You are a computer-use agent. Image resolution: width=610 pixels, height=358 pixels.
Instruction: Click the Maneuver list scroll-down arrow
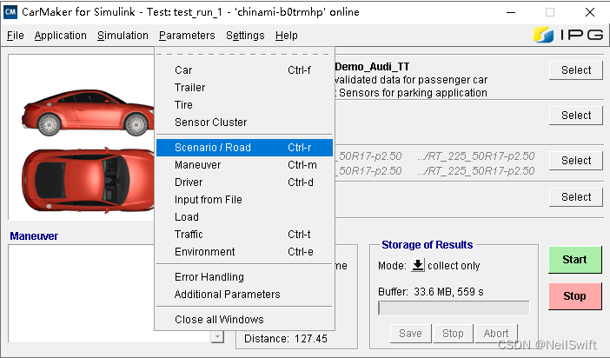217,336
